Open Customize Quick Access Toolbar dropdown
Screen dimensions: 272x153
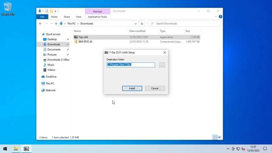point(55,11)
